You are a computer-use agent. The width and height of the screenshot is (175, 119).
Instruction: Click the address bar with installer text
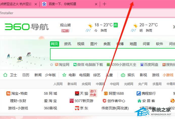tap(87, 13)
